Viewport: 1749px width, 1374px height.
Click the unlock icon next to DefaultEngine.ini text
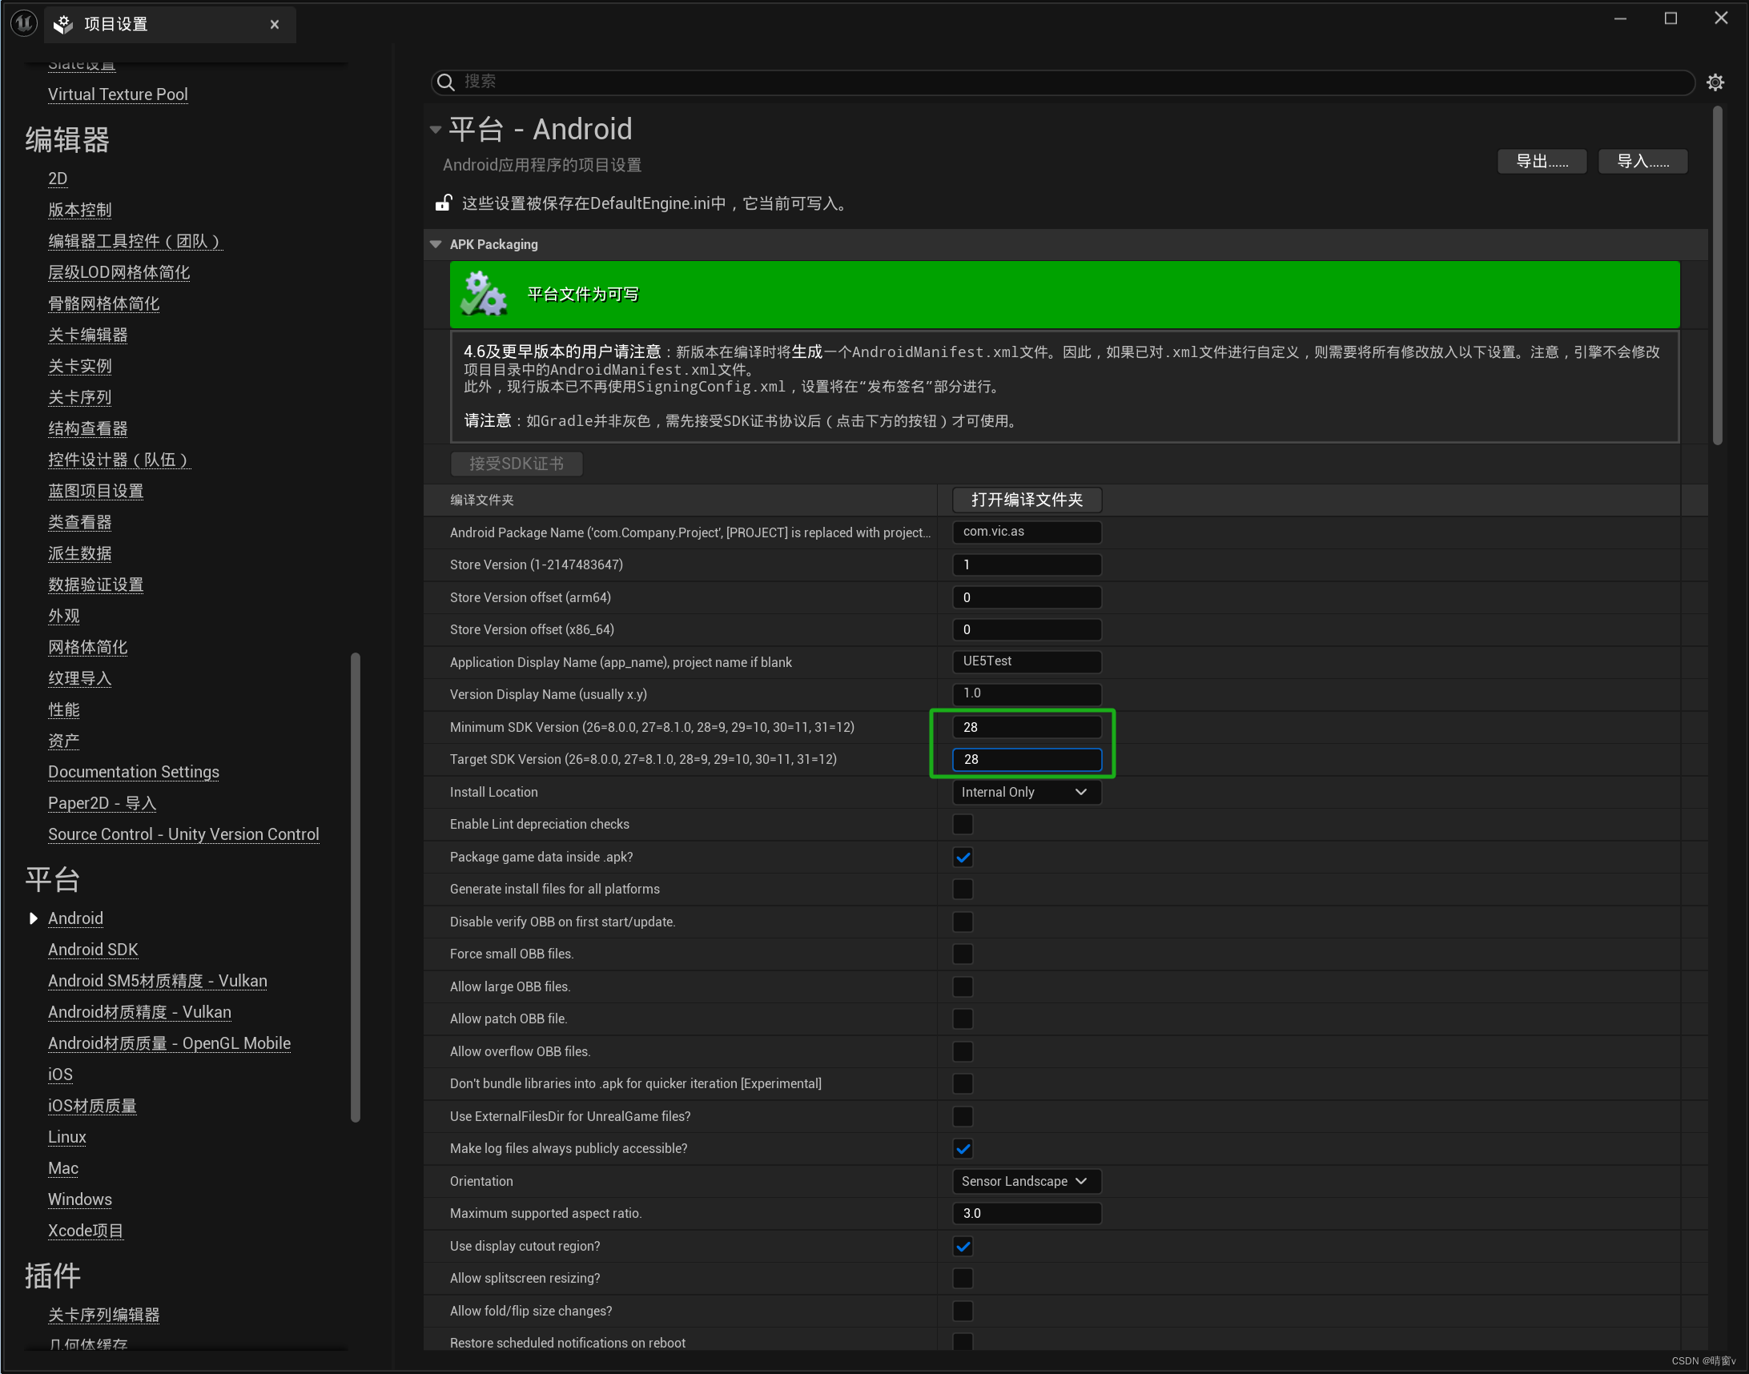(x=444, y=203)
